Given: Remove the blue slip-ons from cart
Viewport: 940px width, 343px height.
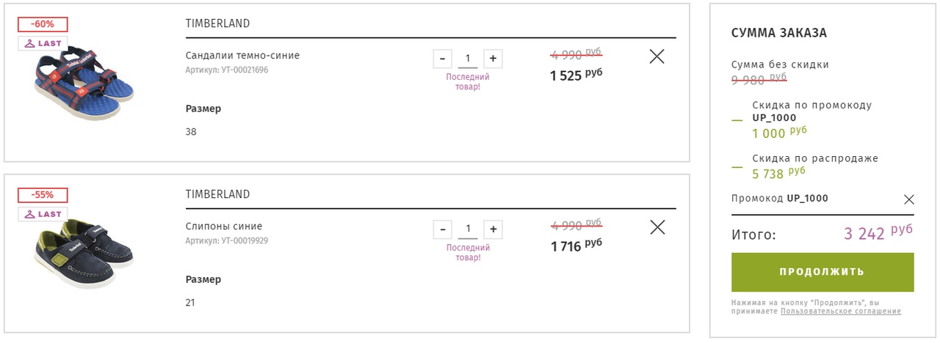Looking at the screenshot, I should coord(657,227).
